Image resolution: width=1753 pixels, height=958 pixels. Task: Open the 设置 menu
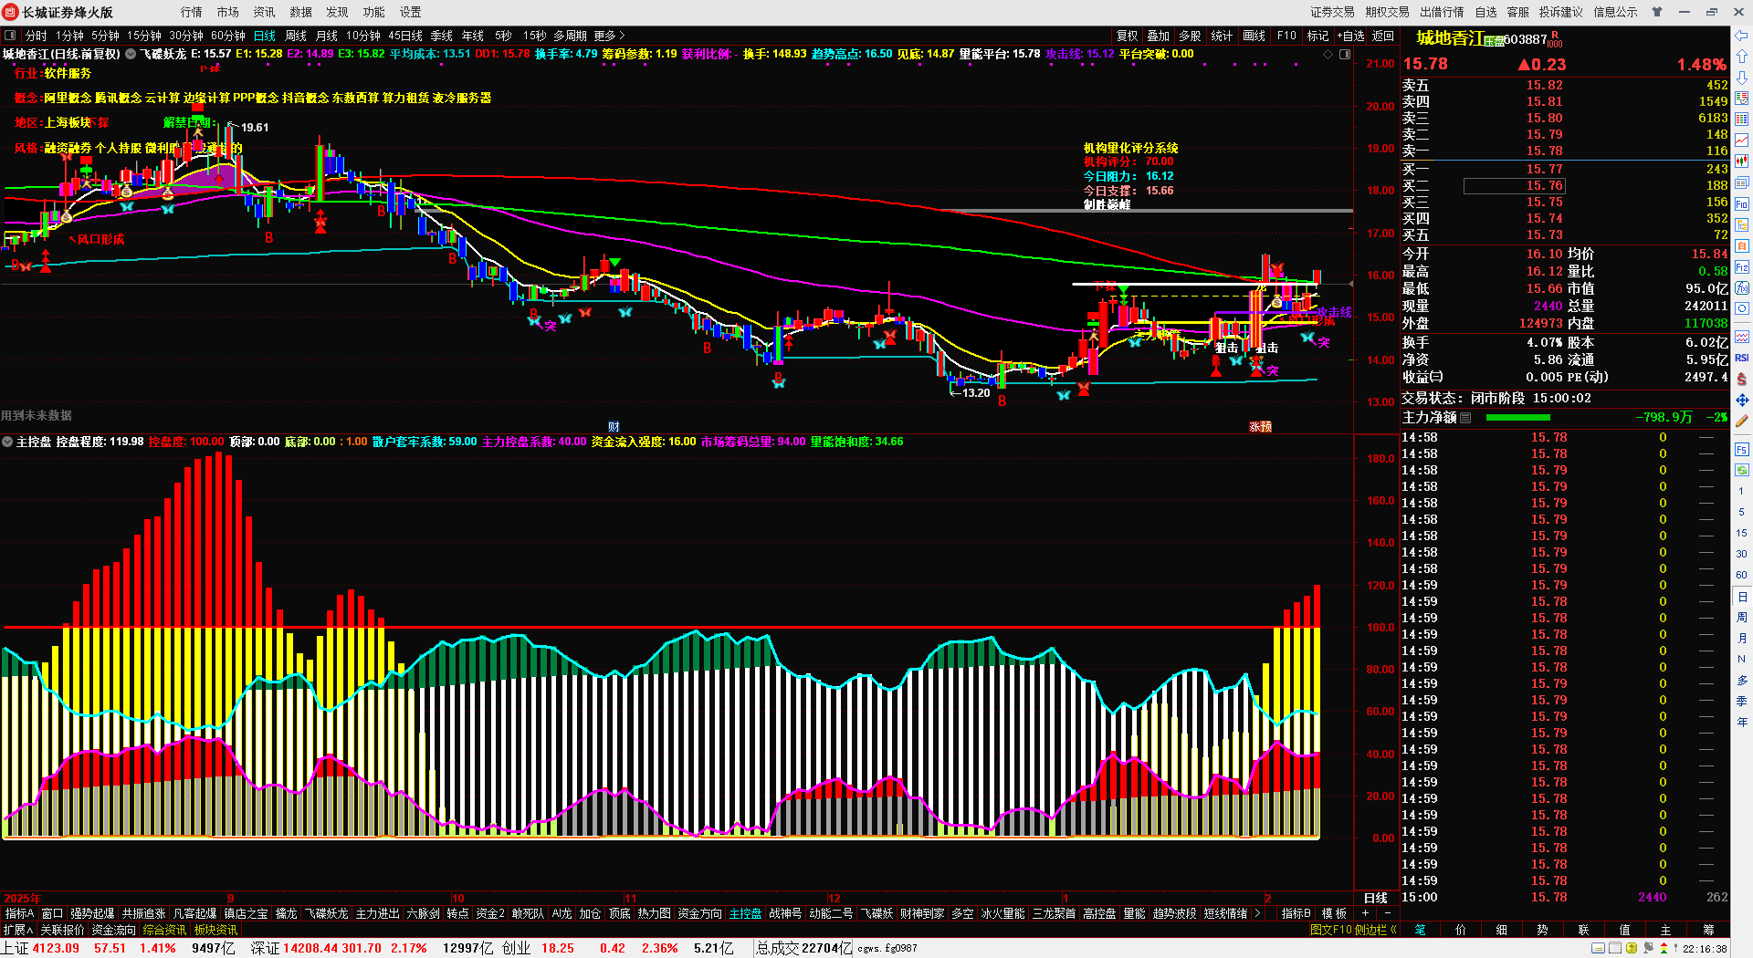410,12
